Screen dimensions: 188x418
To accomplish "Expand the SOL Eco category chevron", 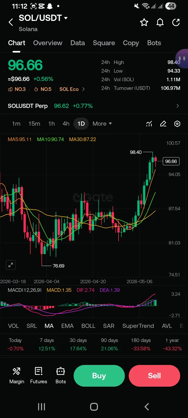I will 83,89.
